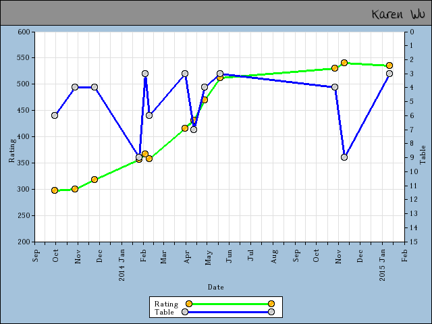Screen dimensions: 432x324
Task: Click the 12 table axis value
Action: point(414,200)
